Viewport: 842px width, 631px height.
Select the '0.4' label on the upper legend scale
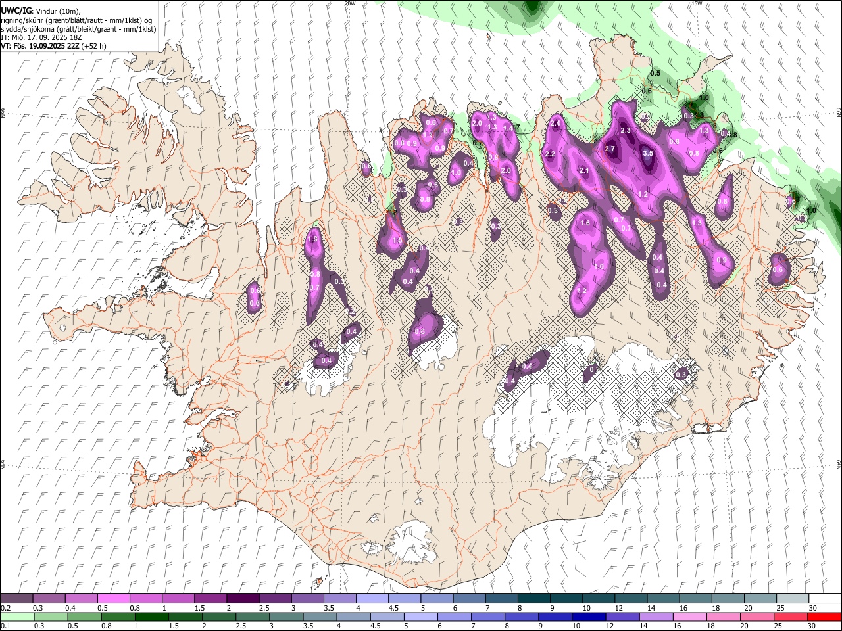coord(70,608)
